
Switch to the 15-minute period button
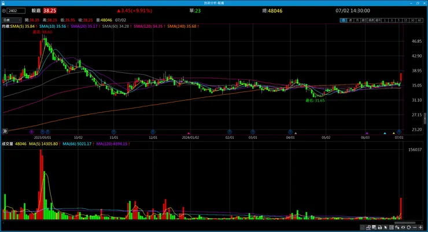pos(405,20)
